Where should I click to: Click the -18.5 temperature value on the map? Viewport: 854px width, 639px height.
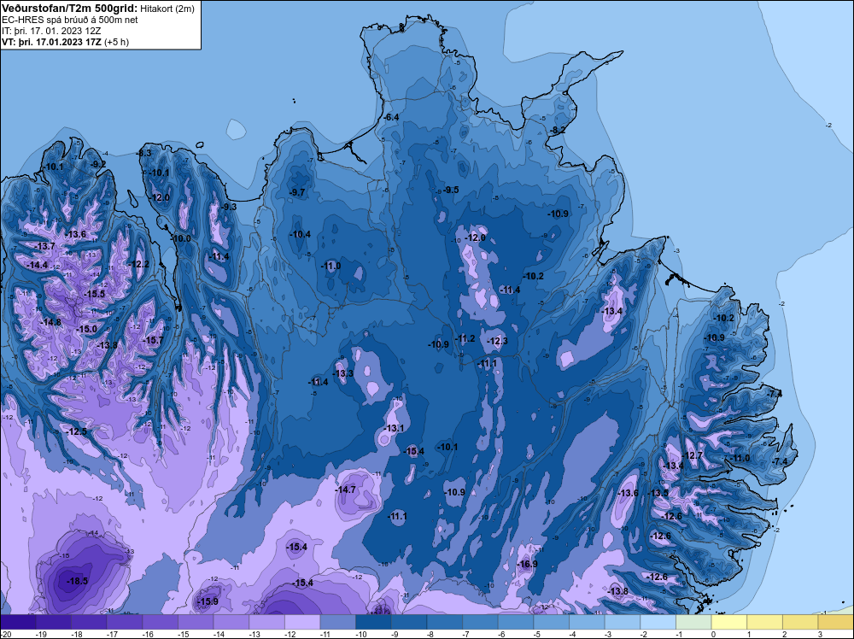[78, 581]
